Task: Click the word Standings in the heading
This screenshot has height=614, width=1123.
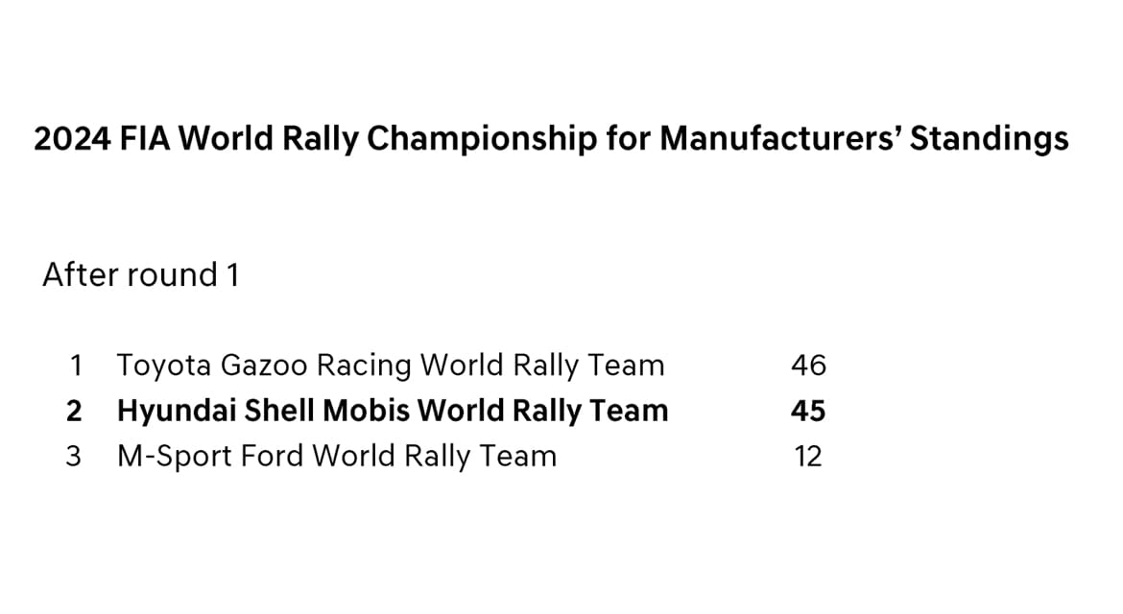Action: click(989, 139)
